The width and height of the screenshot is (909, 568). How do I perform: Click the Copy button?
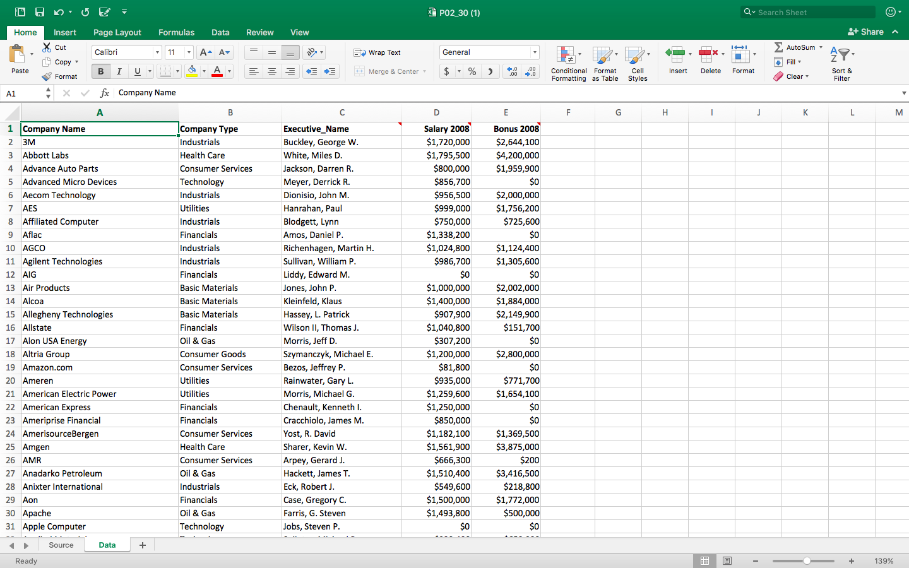point(57,62)
